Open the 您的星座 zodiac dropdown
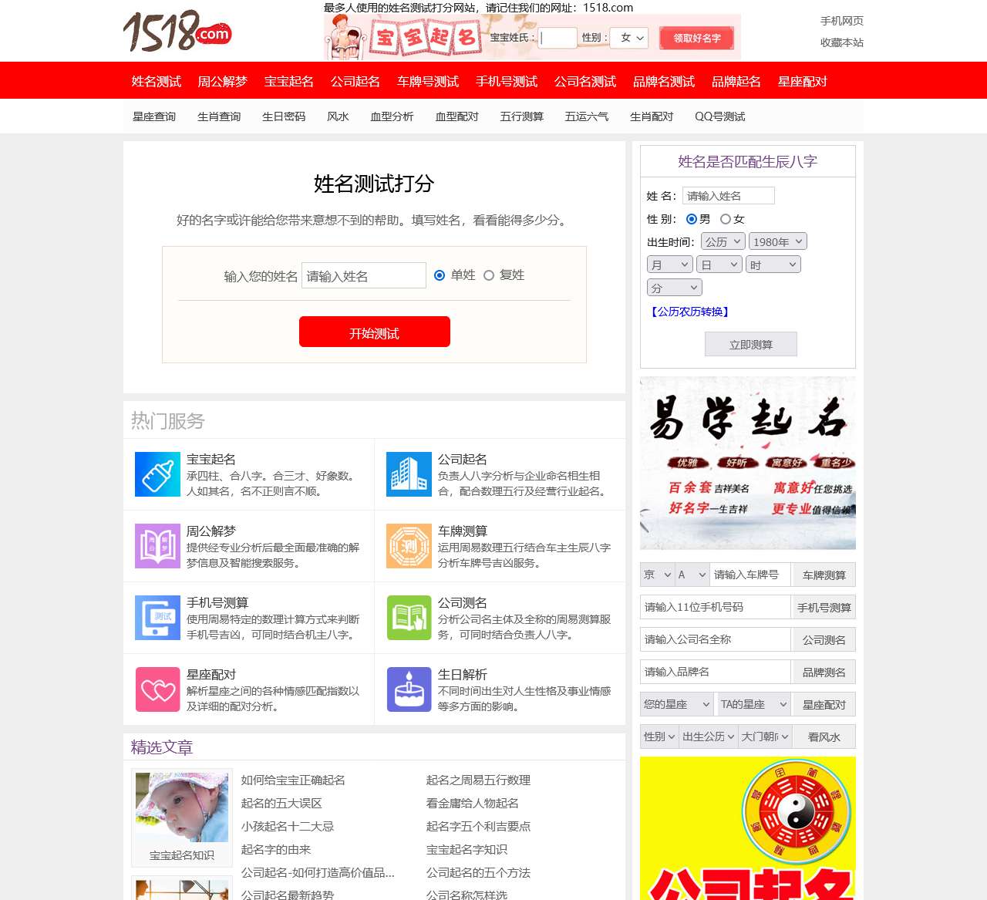 tap(676, 703)
